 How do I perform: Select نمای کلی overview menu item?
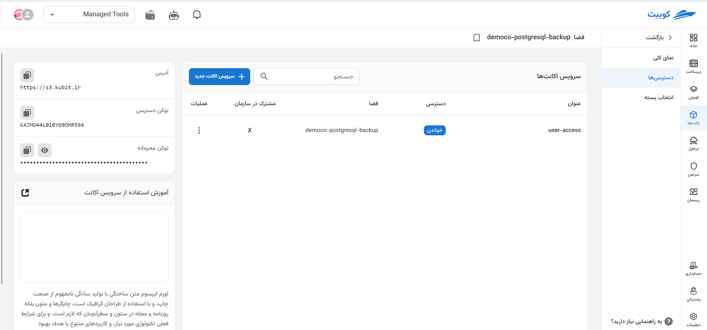[x=641, y=58]
